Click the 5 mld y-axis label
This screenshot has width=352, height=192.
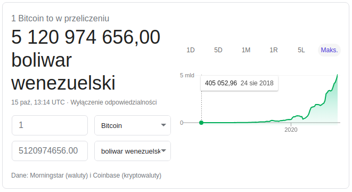point(187,75)
